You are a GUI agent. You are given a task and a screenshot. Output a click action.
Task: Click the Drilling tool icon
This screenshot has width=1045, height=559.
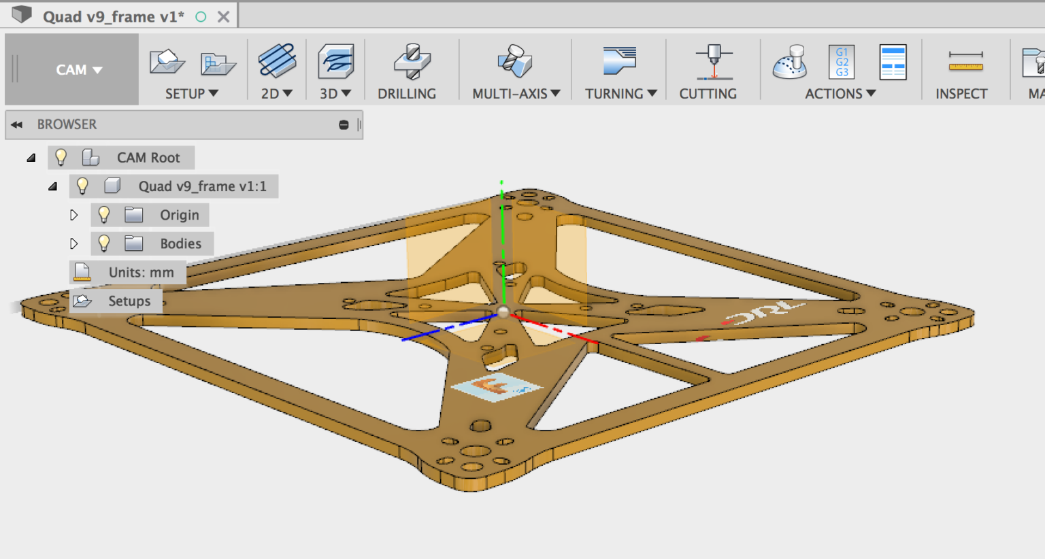point(412,61)
